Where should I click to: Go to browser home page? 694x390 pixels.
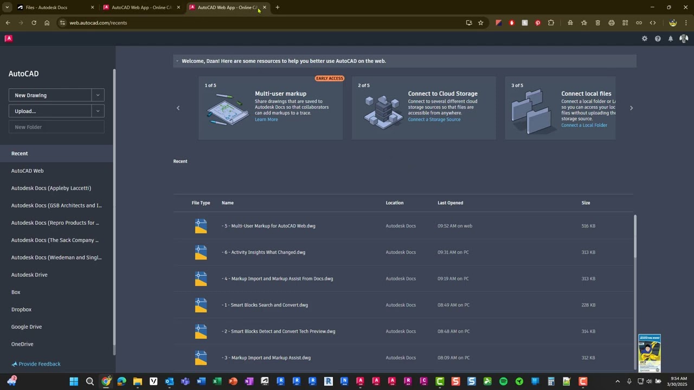coord(47,23)
